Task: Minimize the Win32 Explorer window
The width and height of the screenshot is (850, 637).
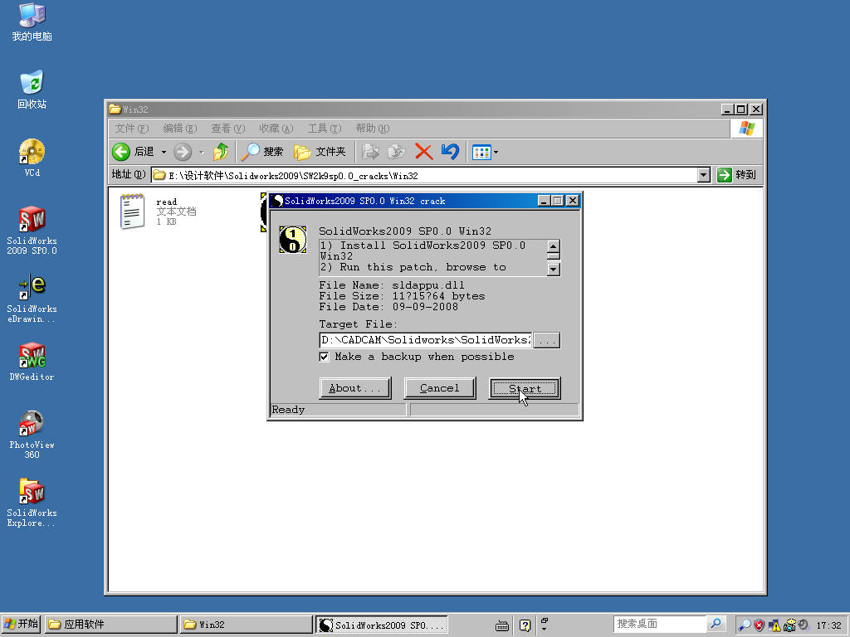Action: coord(727,109)
